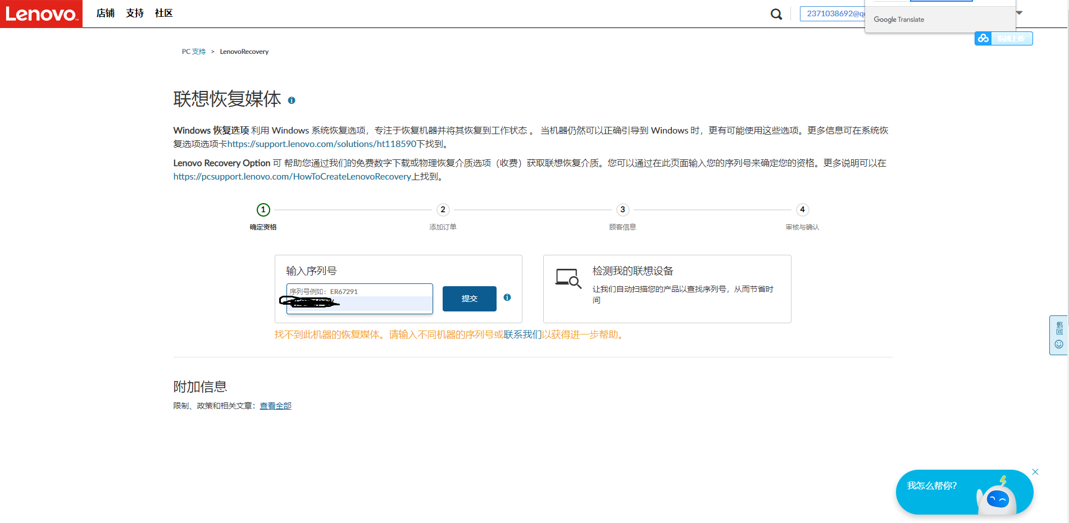Click the blue cloud upload badge
1069x523 pixels.
1003,38
